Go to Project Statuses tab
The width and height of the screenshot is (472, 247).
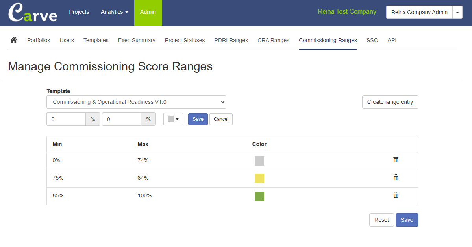coord(185,40)
